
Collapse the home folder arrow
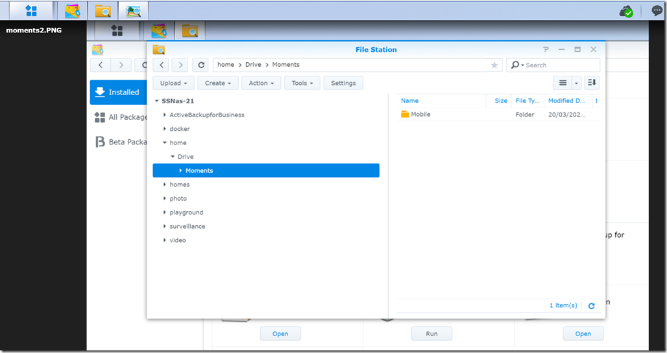165,142
